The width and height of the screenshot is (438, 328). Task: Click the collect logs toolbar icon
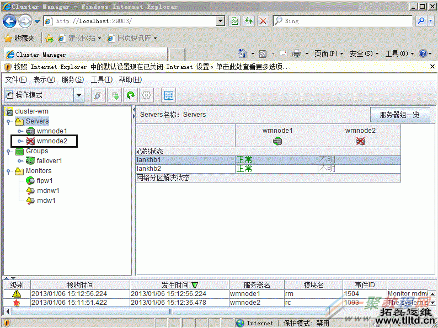(115, 95)
